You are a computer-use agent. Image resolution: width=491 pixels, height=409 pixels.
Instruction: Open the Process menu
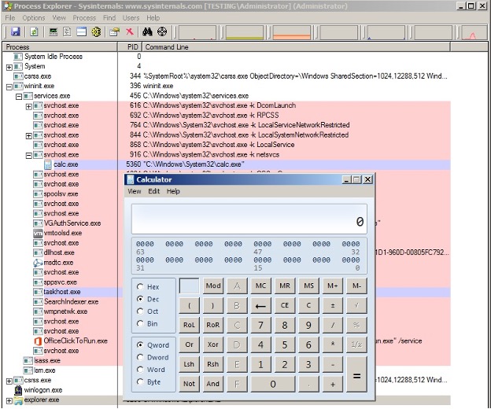(x=84, y=18)
